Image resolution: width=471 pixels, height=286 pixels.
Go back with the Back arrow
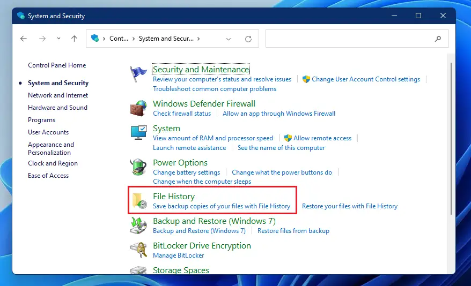24,39
